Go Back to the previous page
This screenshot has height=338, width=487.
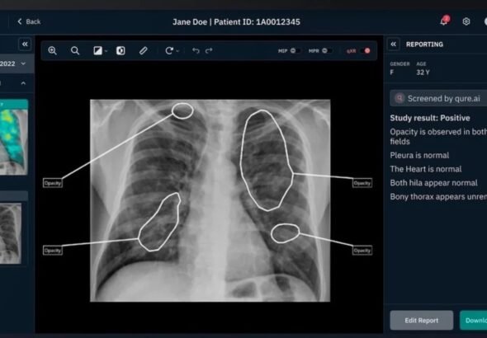(29, 21)
